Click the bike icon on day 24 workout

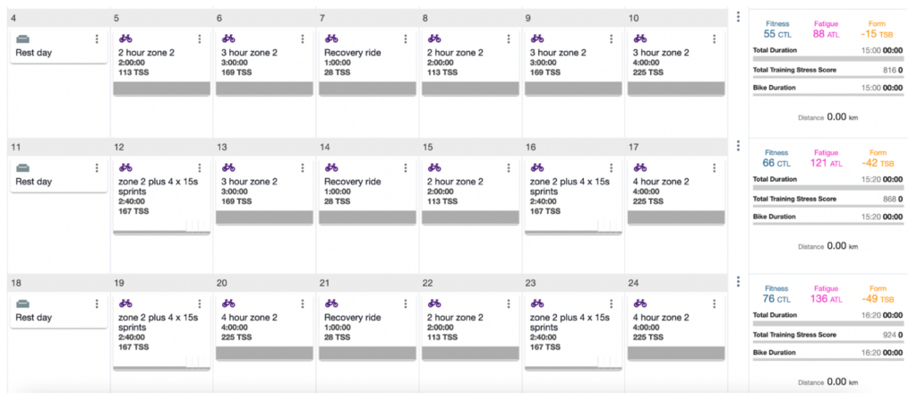(639, 304)
